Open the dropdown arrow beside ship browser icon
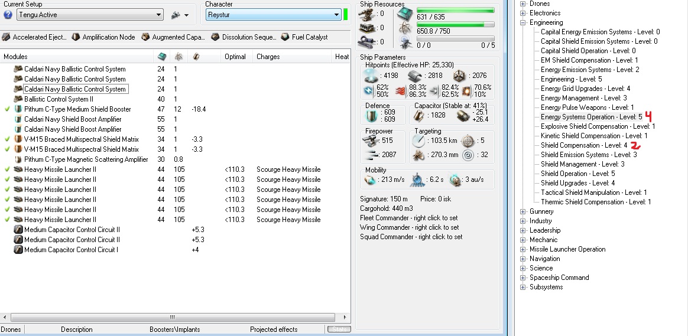 pyautogui.click(x=186, y=15)
